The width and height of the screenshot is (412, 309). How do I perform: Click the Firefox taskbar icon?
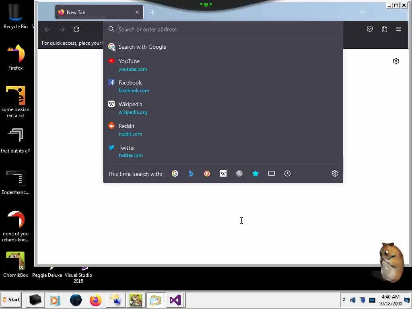point(96,300)
